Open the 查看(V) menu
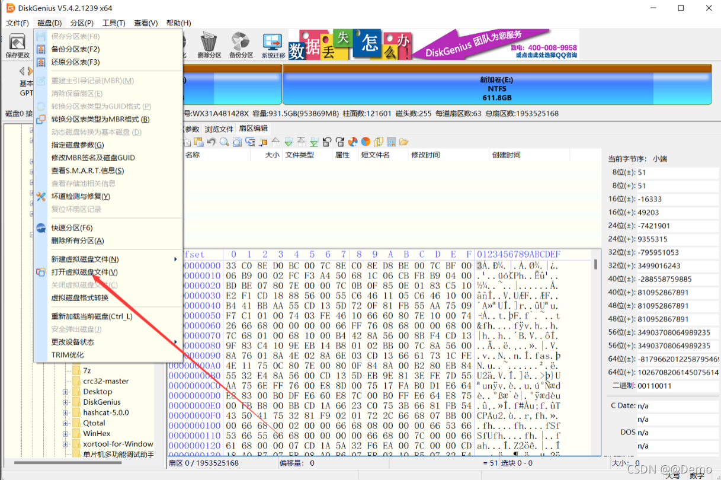 [146, 23]
